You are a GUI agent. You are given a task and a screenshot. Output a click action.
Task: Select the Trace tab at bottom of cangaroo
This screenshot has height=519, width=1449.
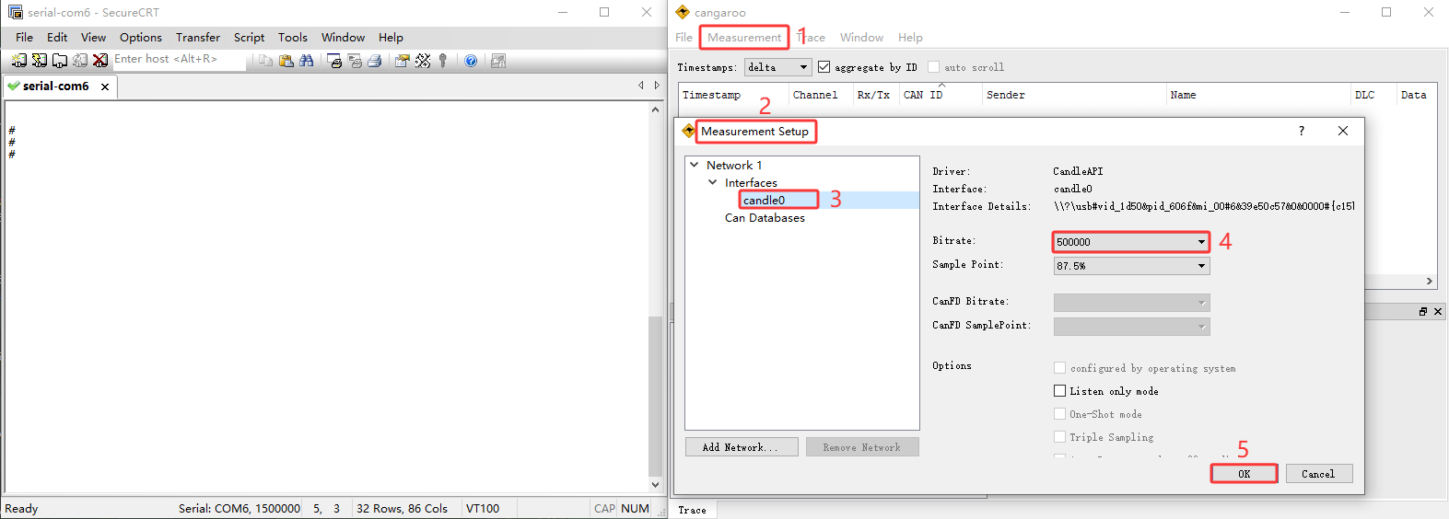point(693,510)
